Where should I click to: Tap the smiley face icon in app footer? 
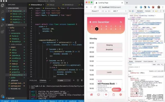point(99,94)
